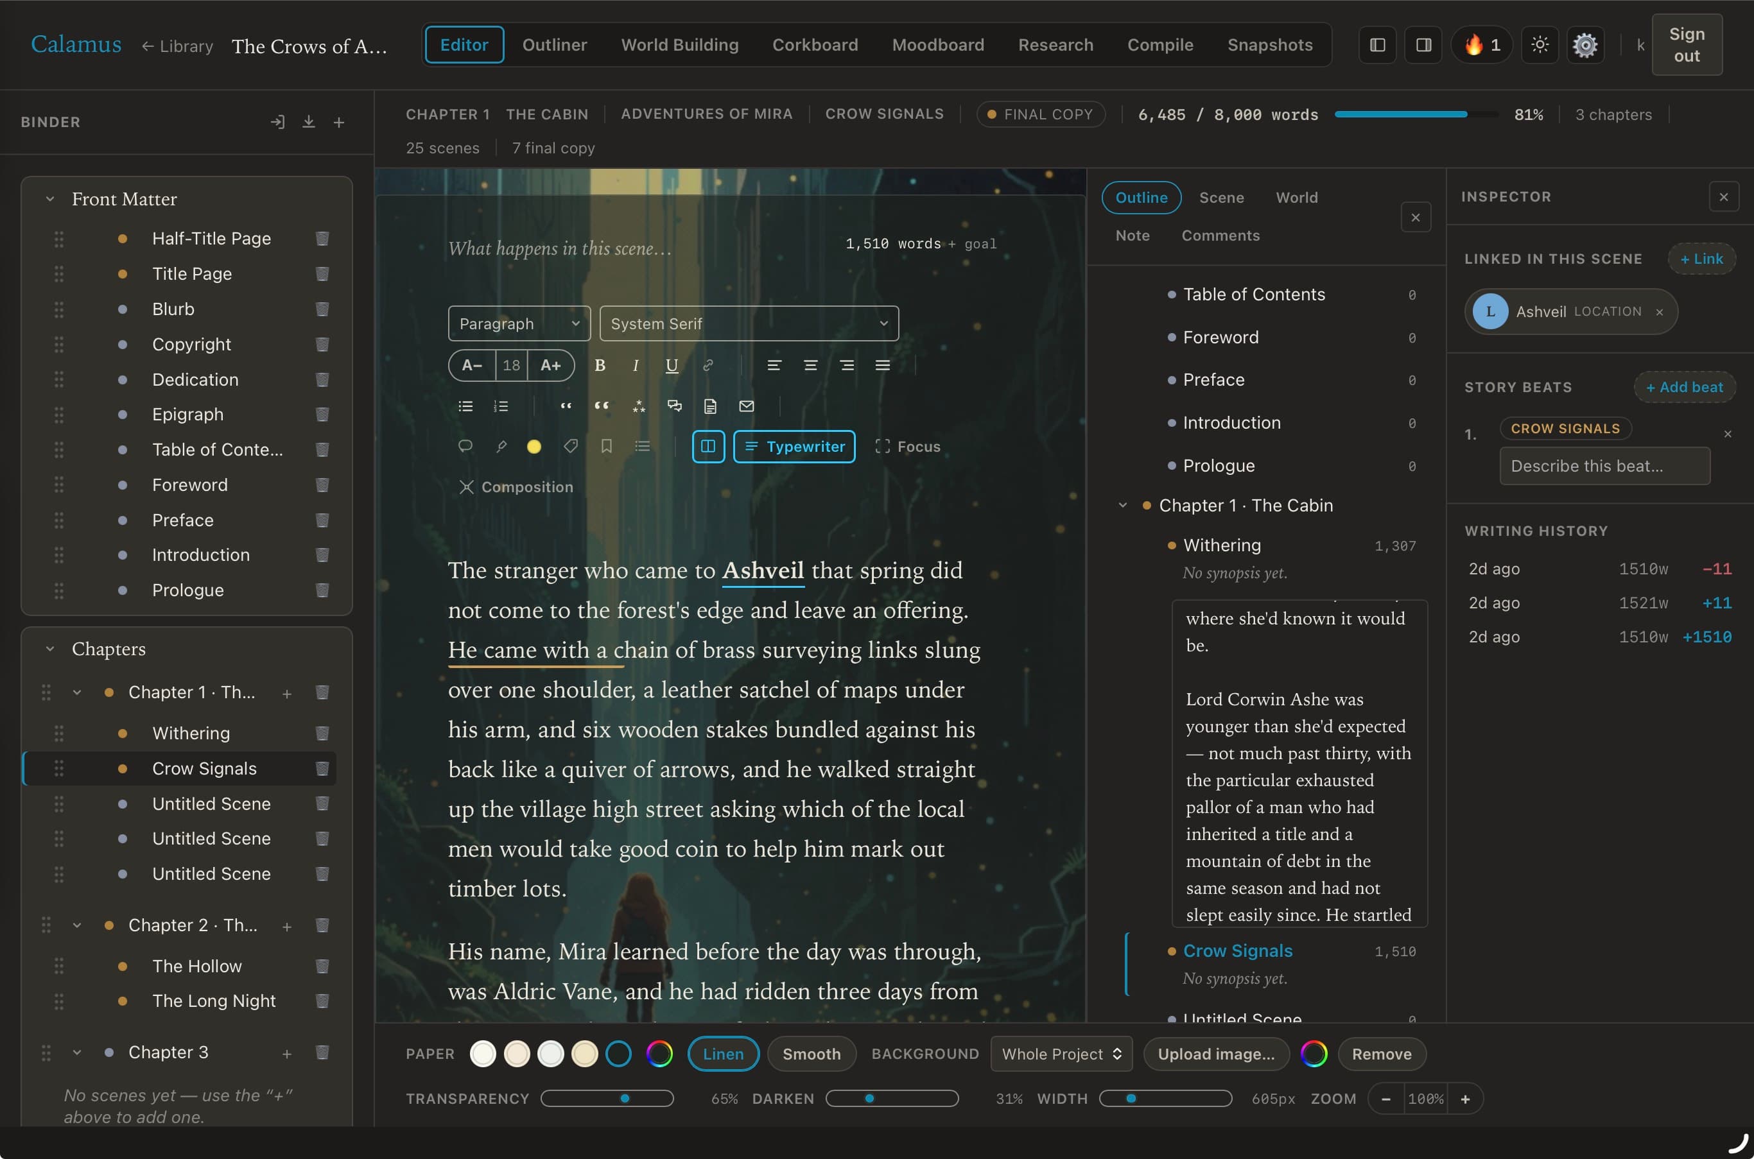
Task: Collapse Chapter 3 in the binder
Action: [x=77, y=1052]
